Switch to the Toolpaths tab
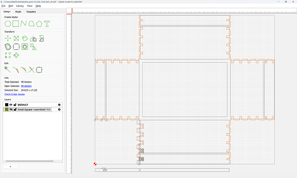The height and width of the screenshot is (178, 297). 31,12
